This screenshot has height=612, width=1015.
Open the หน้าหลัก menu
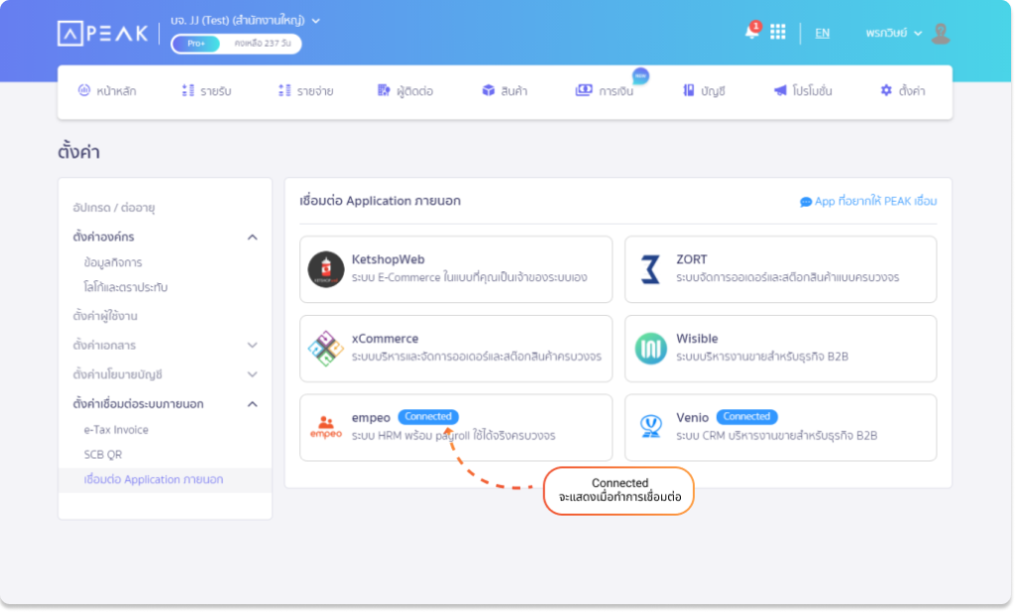pyautogui.click(x=107, y=91)
